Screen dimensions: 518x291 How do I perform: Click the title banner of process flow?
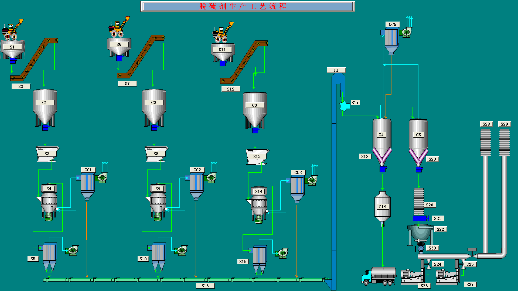(248, 6)
